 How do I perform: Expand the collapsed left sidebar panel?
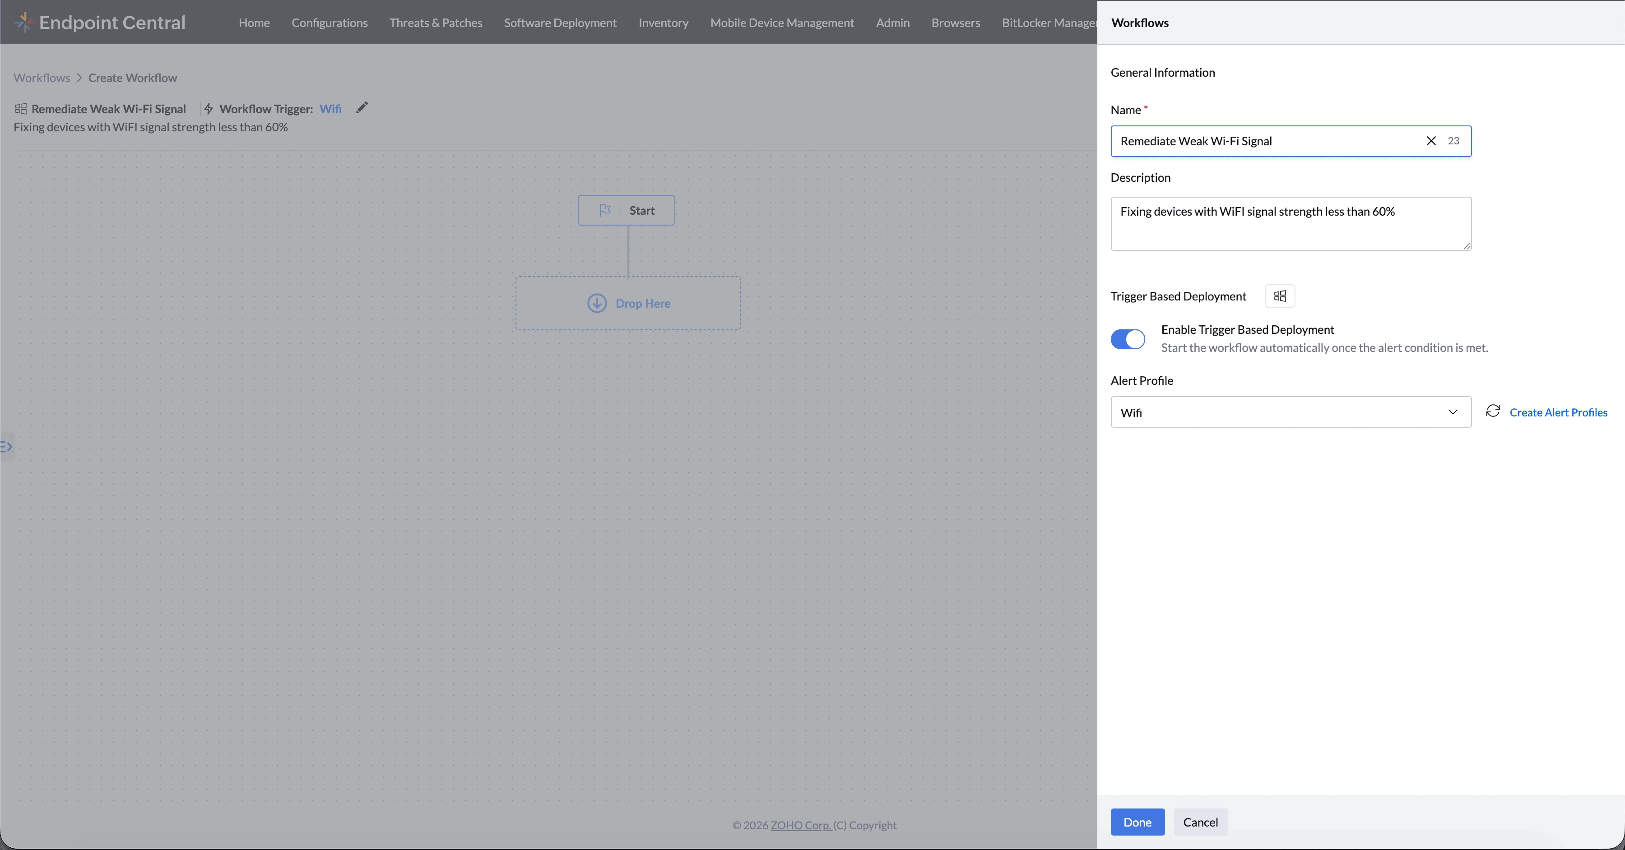click(6, 447)
